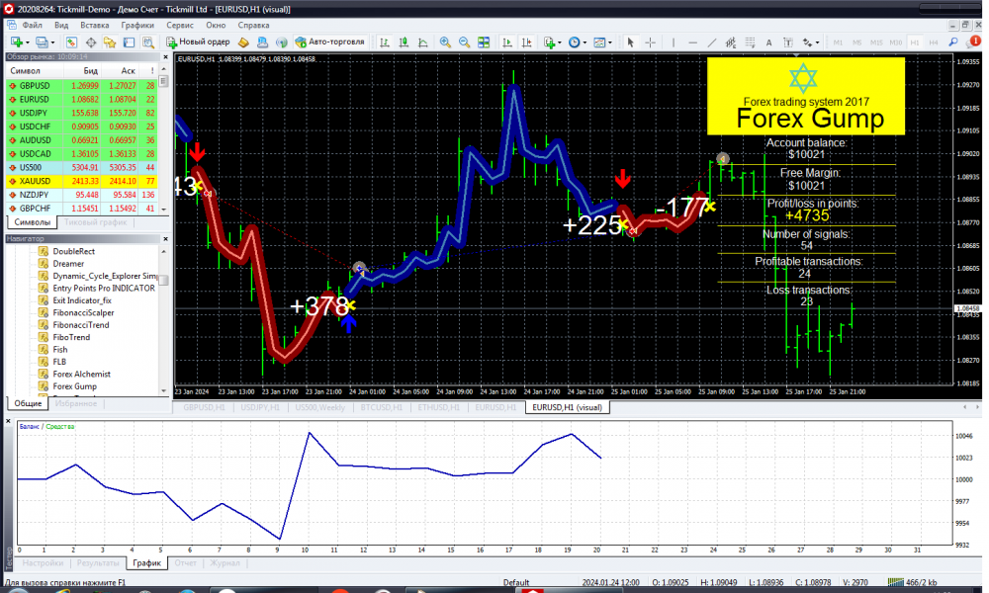Select the trendline drawing tool
Viewport: 989px width, 593px height.
pyautogui.click(x=711, y=42)
